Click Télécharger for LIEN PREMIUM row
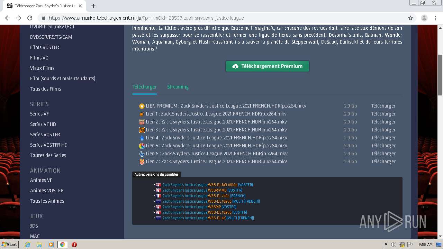This screenshot has width=443, height=249. 383,106
